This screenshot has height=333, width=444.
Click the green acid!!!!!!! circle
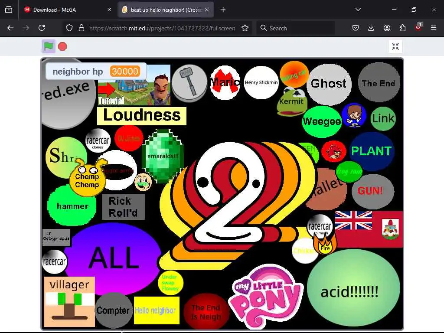(354, 288)
